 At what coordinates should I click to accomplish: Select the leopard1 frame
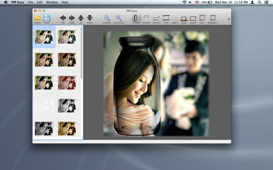(213, 19)
